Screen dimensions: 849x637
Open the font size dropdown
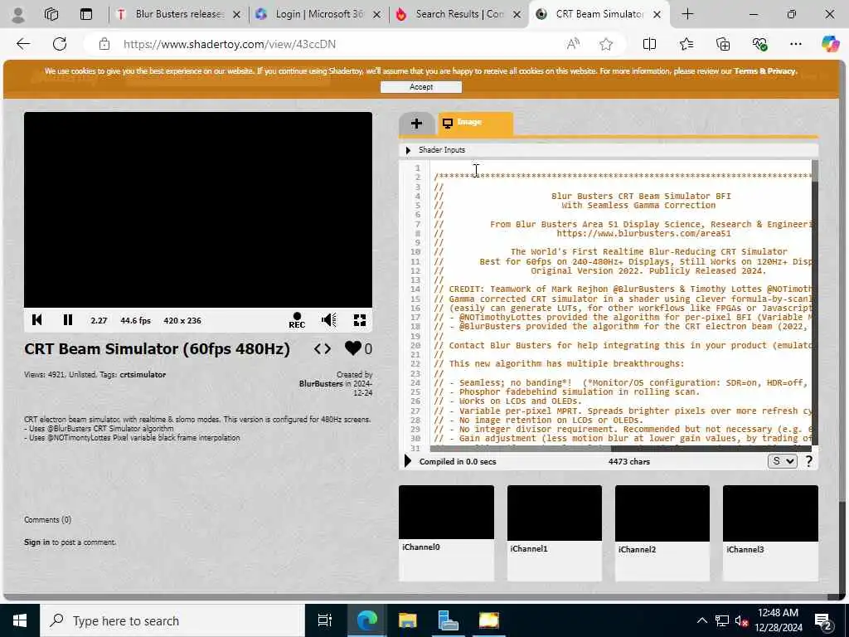(x=782, y=461)
